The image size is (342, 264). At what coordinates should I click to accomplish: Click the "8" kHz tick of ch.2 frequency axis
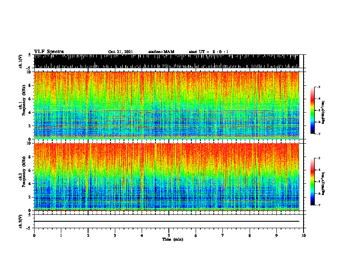[30, 157]
